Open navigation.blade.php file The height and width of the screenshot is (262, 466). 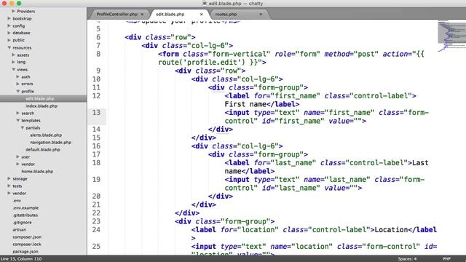[50, 143]
